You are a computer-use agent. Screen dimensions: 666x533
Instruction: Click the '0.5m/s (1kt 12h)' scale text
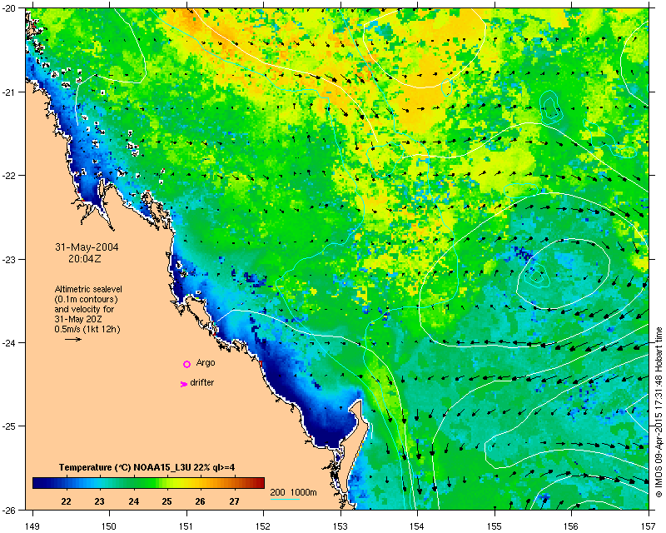[x=87, y=329]
